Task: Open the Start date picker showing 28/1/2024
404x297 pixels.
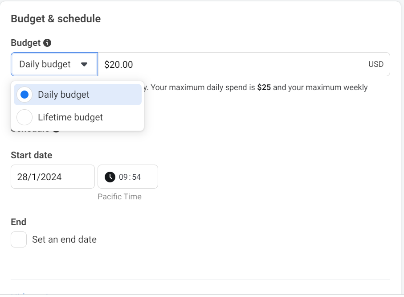Action: 53,177
